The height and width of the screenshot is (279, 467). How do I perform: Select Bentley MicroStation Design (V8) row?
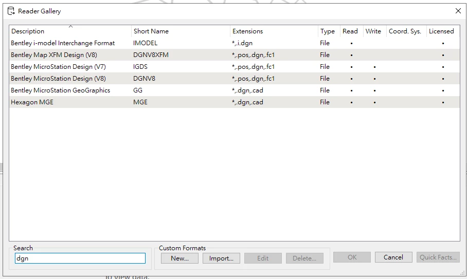click(x=235, y=79)
